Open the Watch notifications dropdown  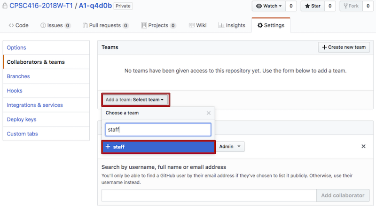coord(269,6)
